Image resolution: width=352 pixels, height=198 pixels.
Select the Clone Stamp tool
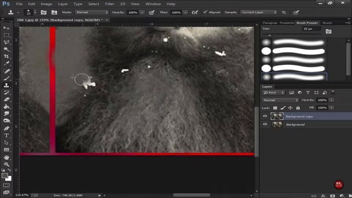(x=6, y=85)
